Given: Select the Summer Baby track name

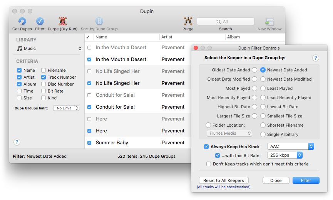Looking at the screenshot, I should point(112,142).
